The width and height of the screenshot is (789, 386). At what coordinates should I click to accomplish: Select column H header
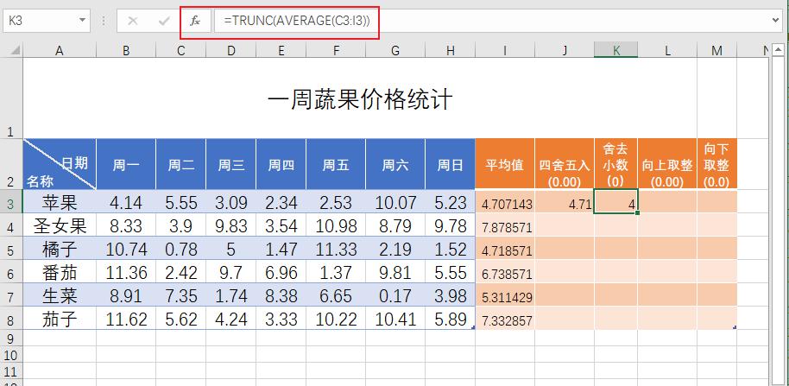[450, 50]
